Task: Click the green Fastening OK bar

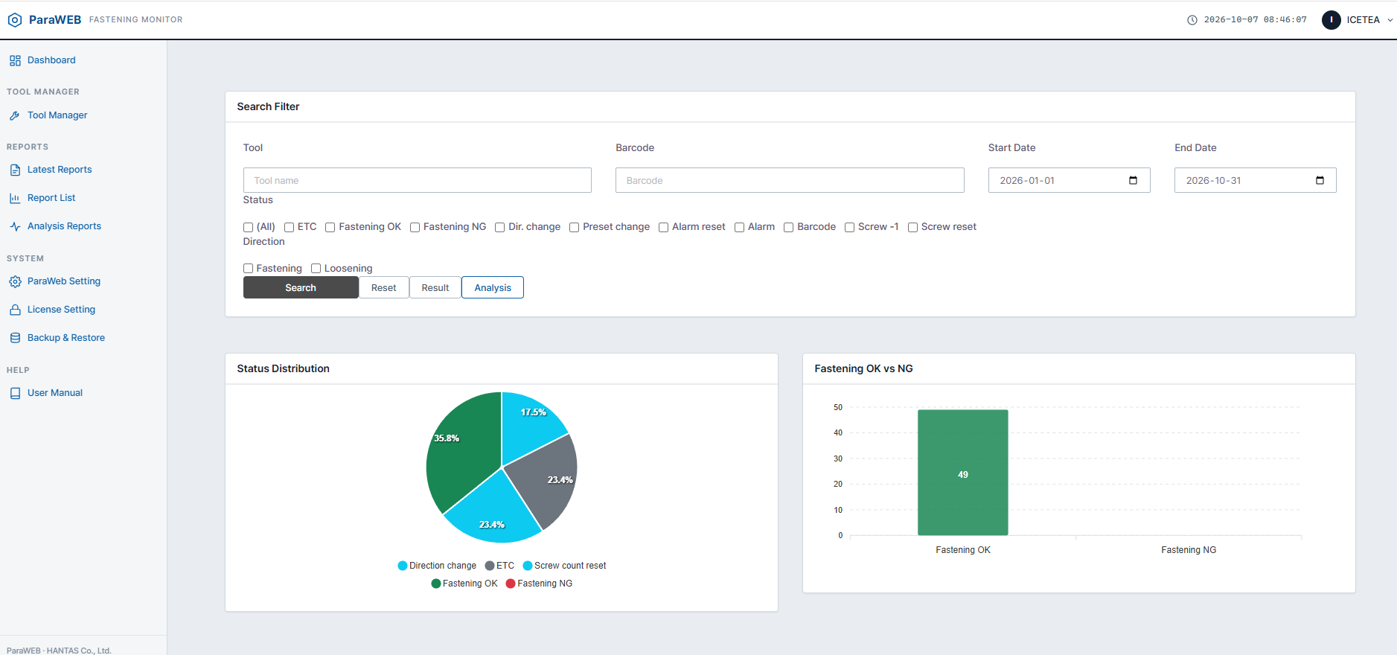Action: [963, 473]
